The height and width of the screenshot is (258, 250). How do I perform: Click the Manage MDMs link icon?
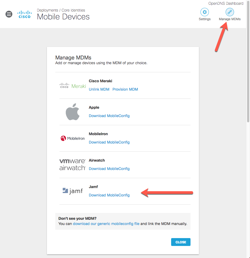(230, 12)
